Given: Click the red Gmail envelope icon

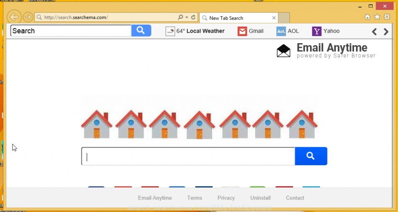Looking at the screenshot, I should click(242, 32).
